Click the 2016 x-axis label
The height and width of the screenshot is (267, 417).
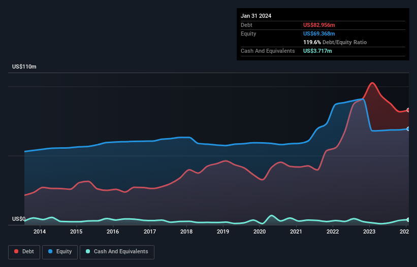point(113,231)
